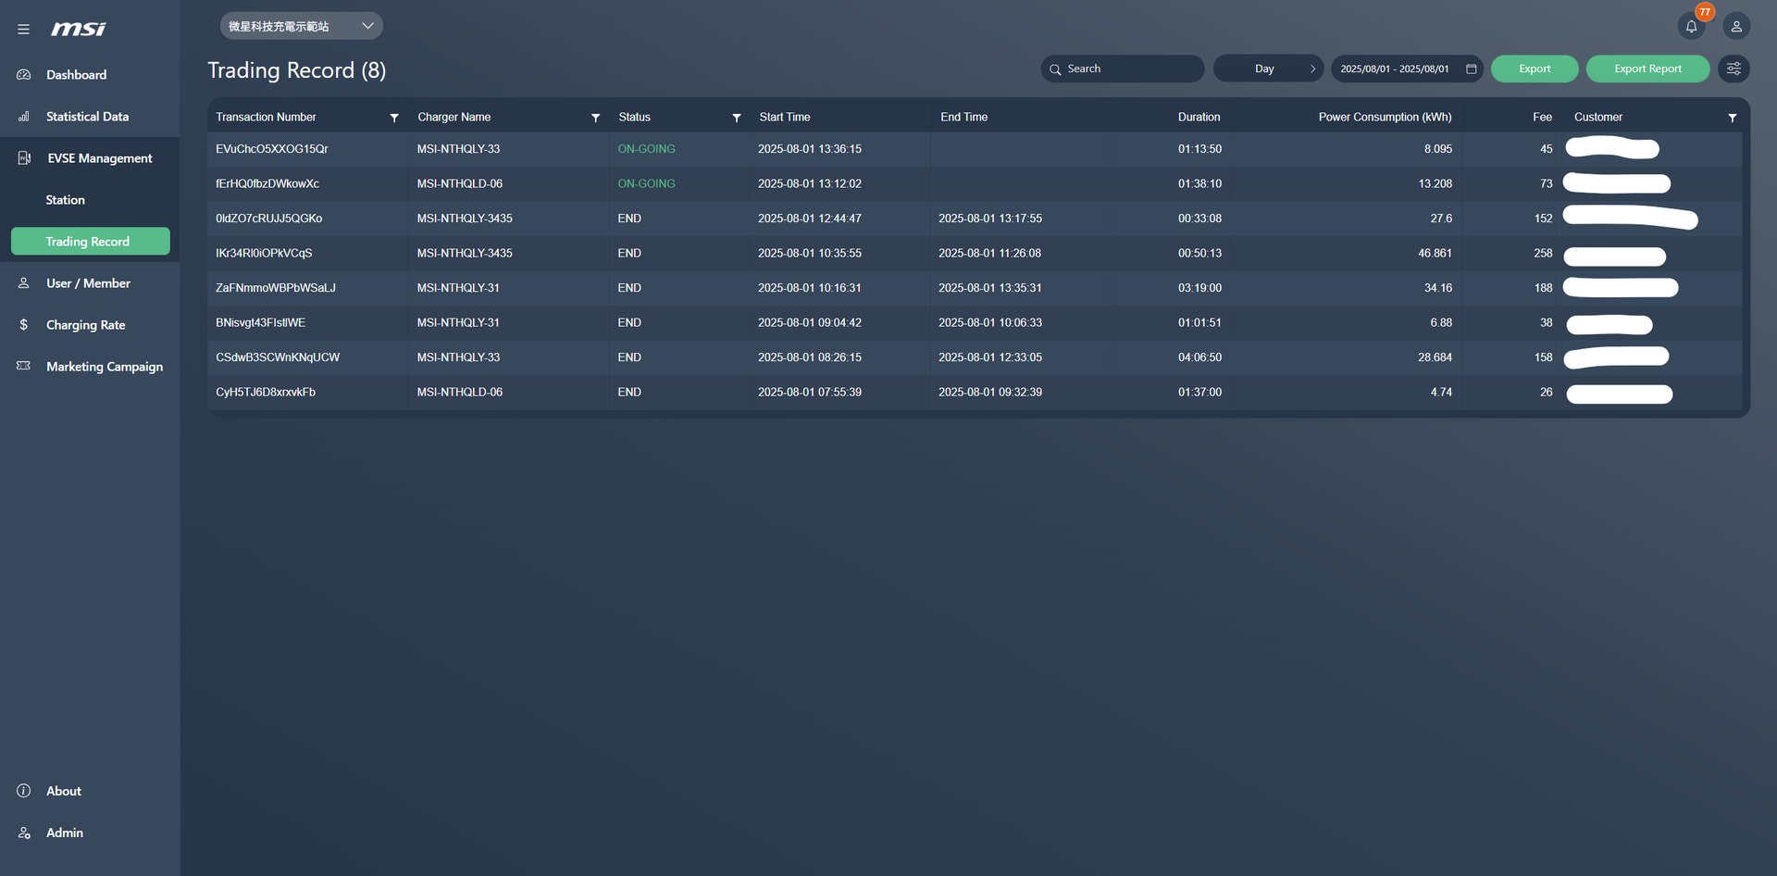This screenshot has height=876, width=1777.
Task: Click power consumption 46.861 cell
Action: click(x=1435, y=253)
